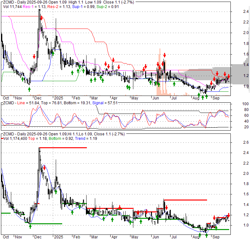
Task: Click the red down arrow at December peak, top chart
Action: pyautogui.click(x=41, y=18)
